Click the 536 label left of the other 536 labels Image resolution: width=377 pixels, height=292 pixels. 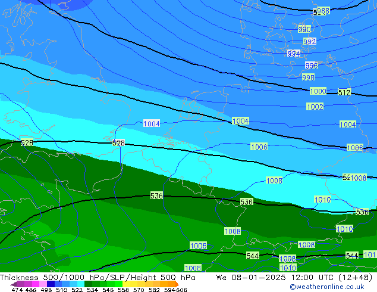(x=156, y=195)
